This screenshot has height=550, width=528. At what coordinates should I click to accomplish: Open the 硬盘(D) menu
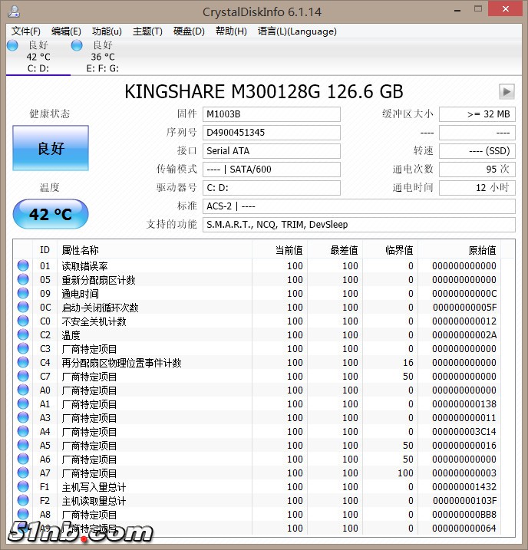coord(189,31)
